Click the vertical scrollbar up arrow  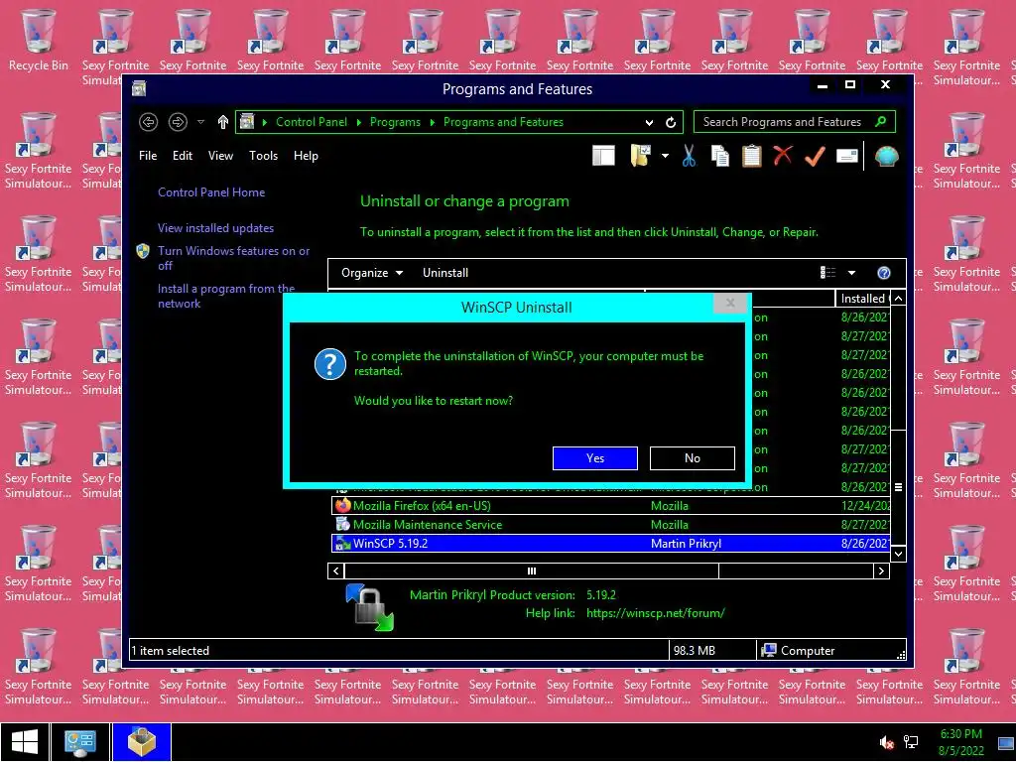[898, 298]
